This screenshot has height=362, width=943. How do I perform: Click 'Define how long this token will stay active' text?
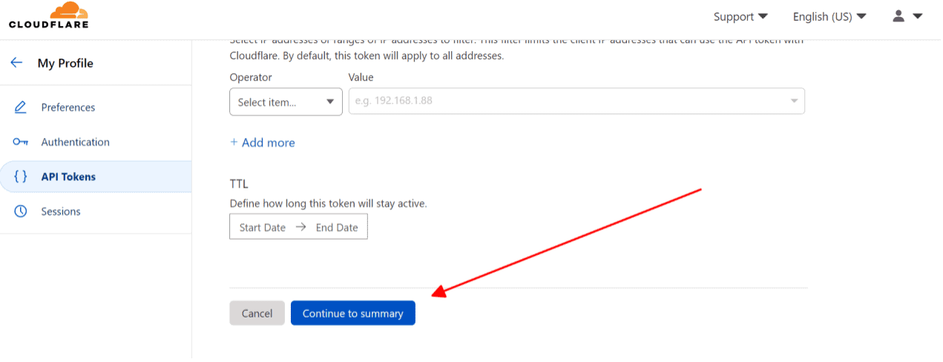pyautogui.click(x=329, y=203)
